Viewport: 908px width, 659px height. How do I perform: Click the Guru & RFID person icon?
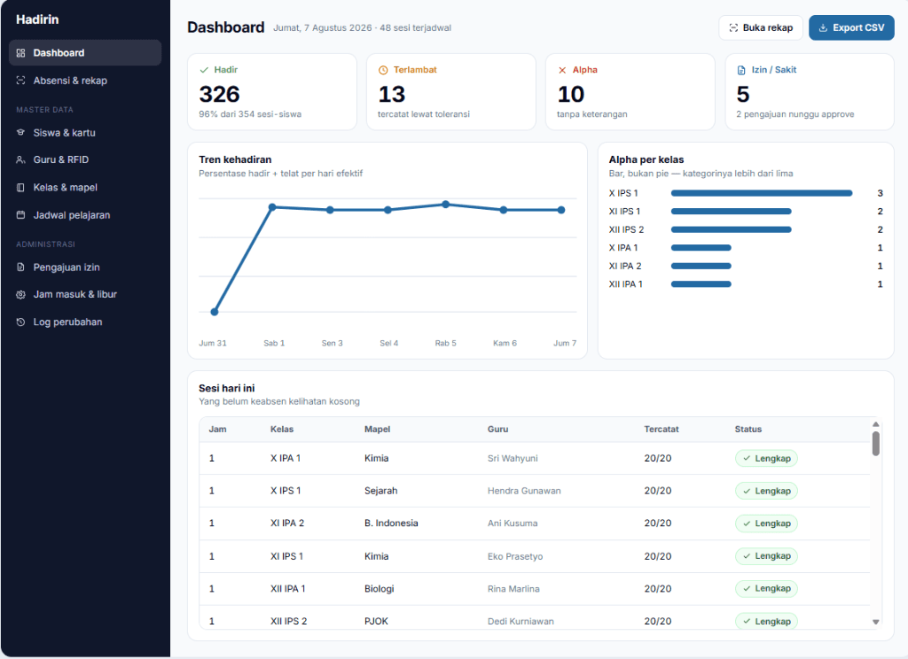click(21, 159)
